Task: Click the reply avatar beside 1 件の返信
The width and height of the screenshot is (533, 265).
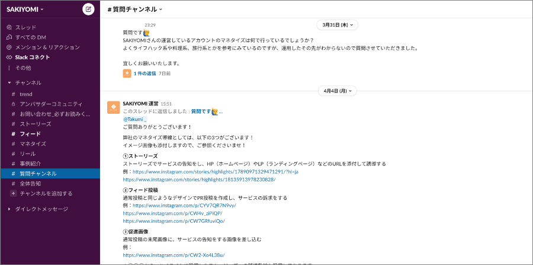Action: pos(127,73)
